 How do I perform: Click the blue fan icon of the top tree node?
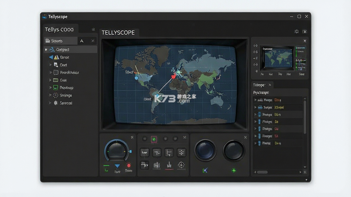coord(52,50)
